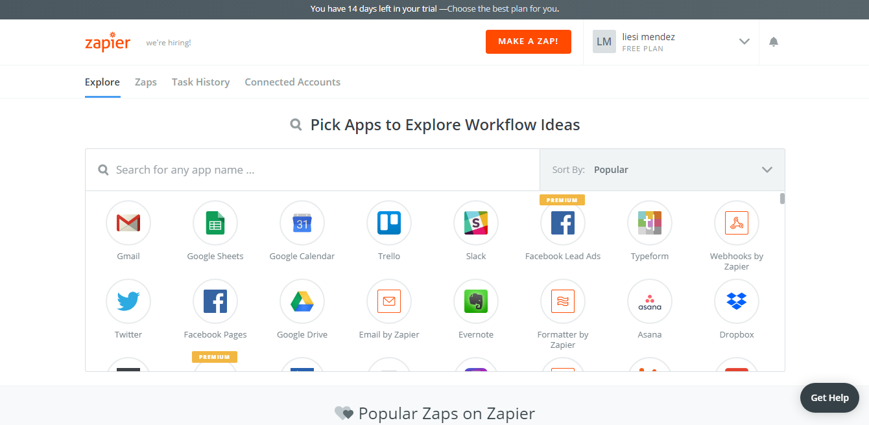Select the Slack app icon
The image size is (869, 425).
(476, 223)
